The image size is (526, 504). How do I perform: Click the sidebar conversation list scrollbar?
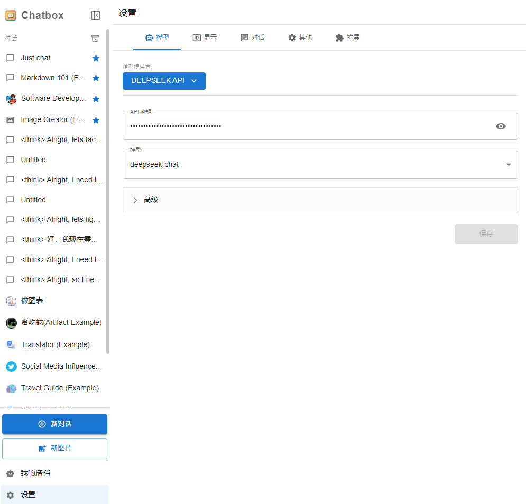tap(108, 191)
